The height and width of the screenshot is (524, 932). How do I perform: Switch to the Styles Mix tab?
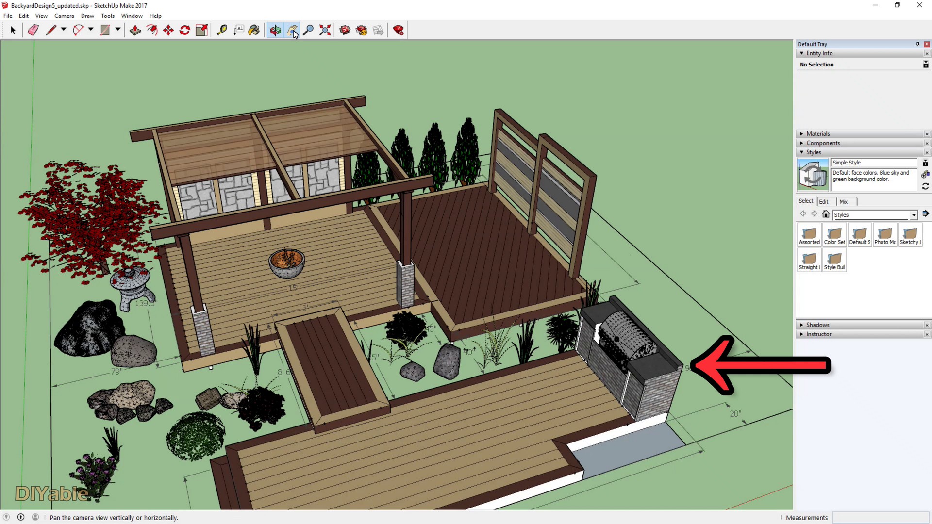pos(844,202)
